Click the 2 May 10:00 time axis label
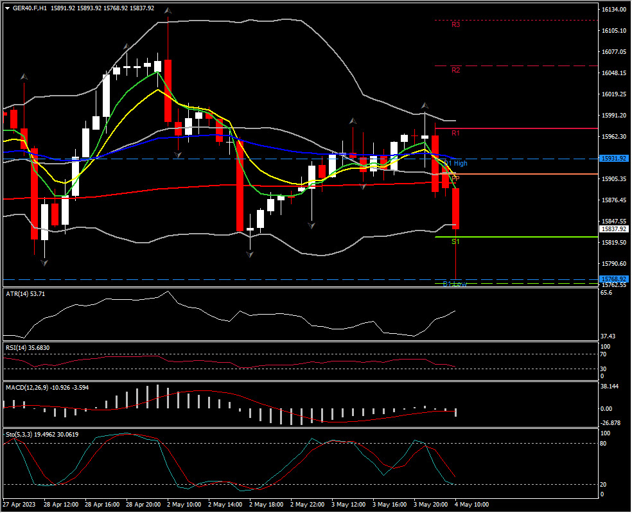The height and width of the screenshot is (513, 632). tap(183, 505)
